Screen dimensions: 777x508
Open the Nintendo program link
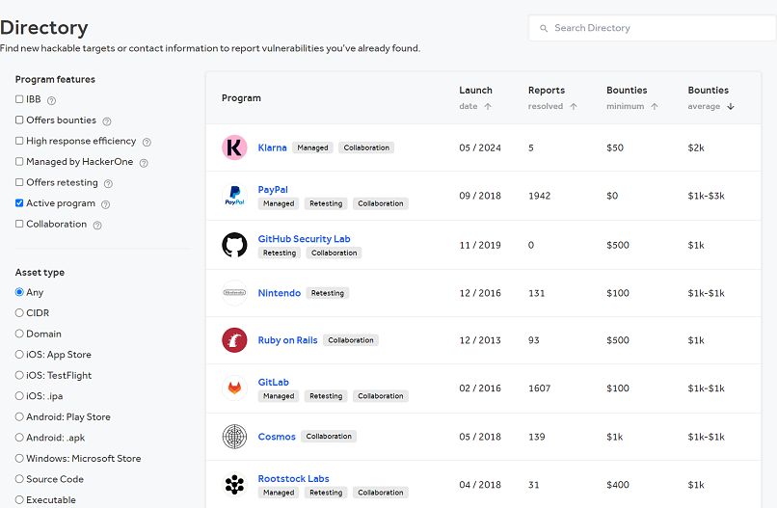279,293
